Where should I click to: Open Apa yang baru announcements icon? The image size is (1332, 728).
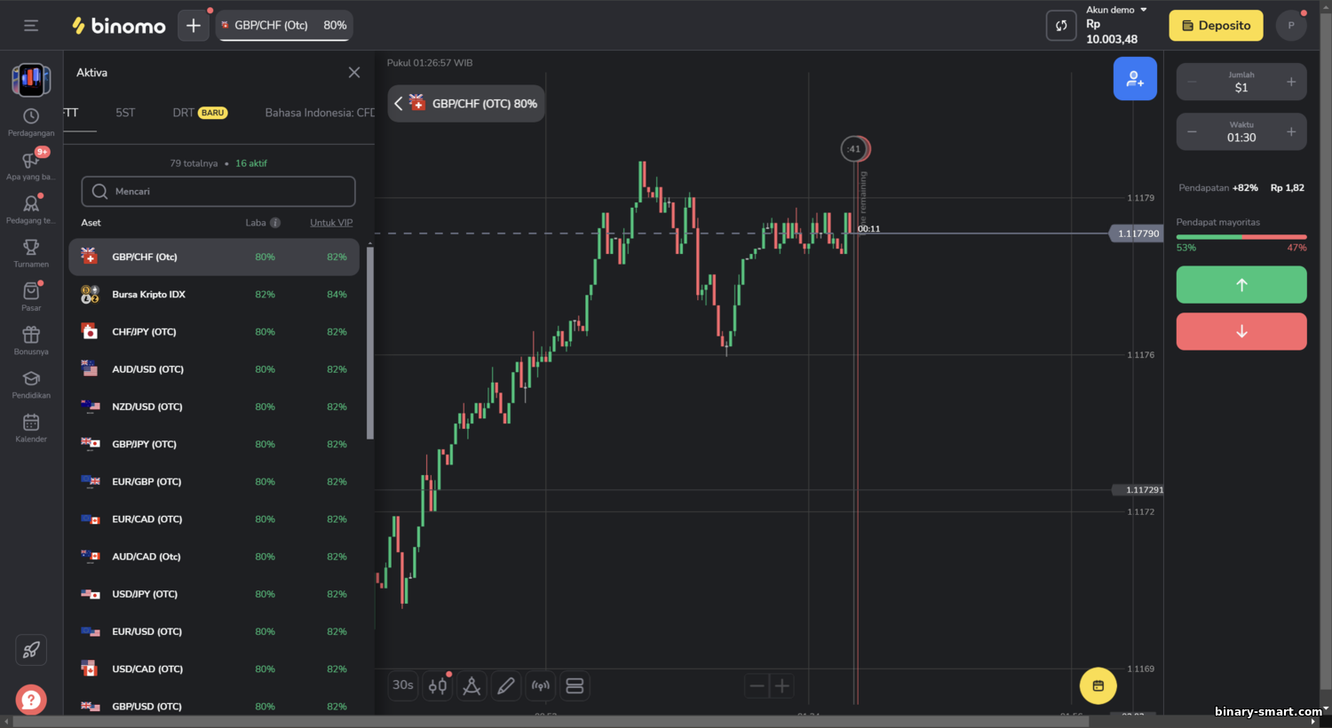[x=31, y=165]
